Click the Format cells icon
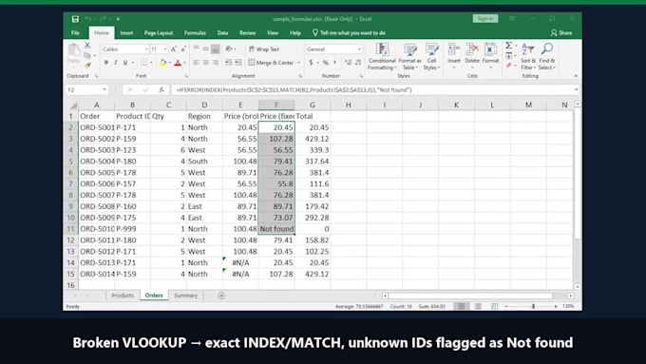 tap(490, 49)
